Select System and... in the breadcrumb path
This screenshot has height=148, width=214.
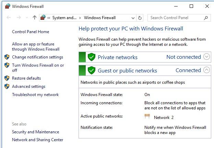64,18
